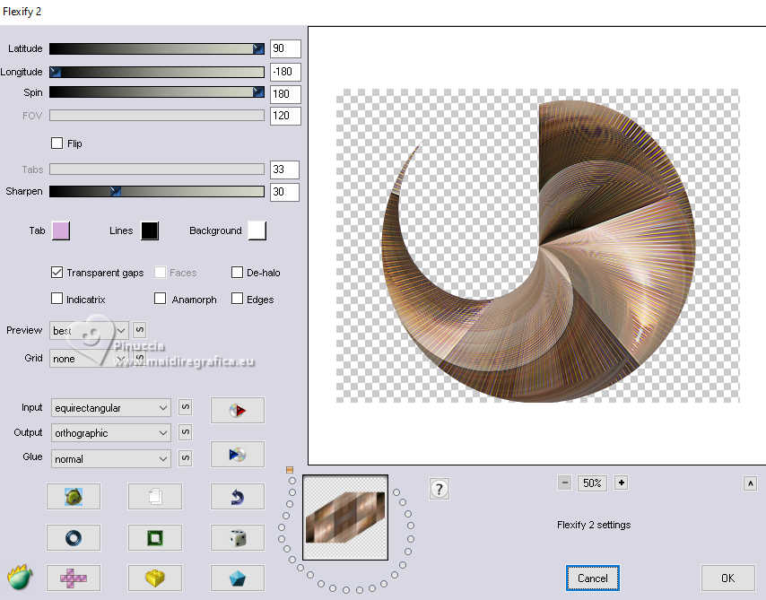Click the Tabs value field showing 33

click(x=284, y=170)
